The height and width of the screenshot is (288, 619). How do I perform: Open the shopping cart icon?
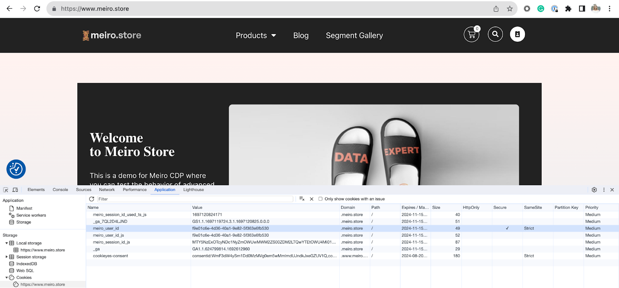(x=471, y=34)
